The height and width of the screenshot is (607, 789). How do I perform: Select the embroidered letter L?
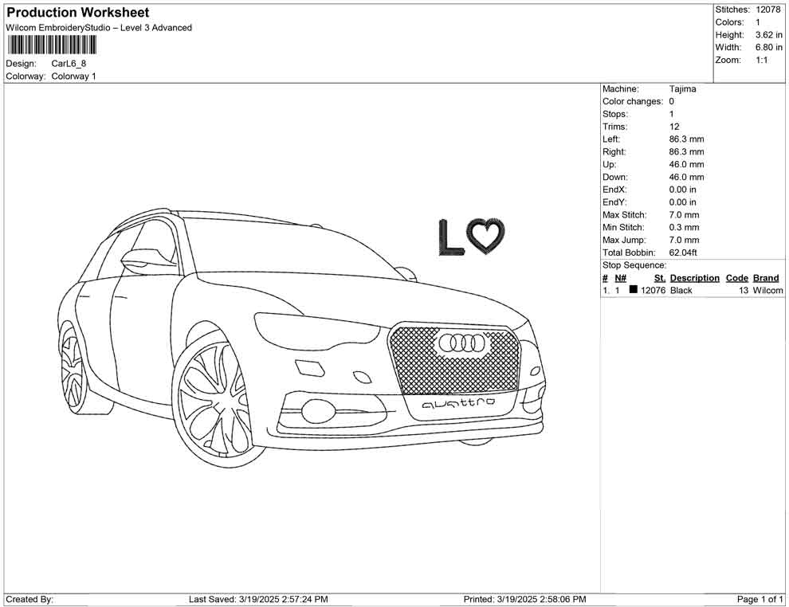[x=451, y=237]
